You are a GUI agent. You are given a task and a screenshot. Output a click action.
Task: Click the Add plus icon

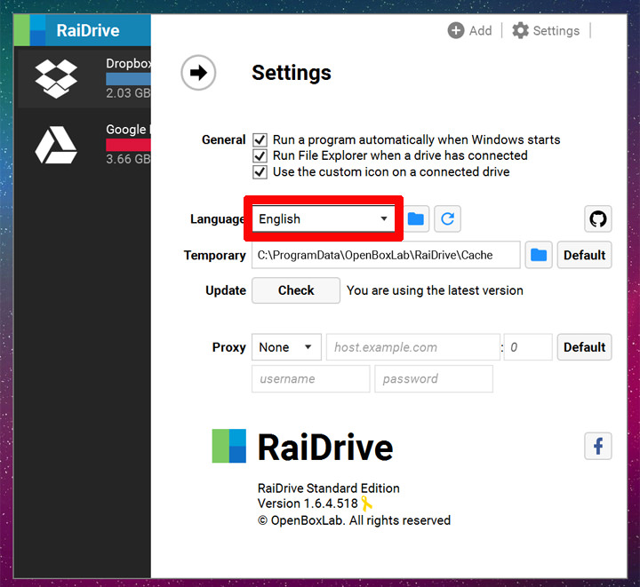click(x=456, y=30)
